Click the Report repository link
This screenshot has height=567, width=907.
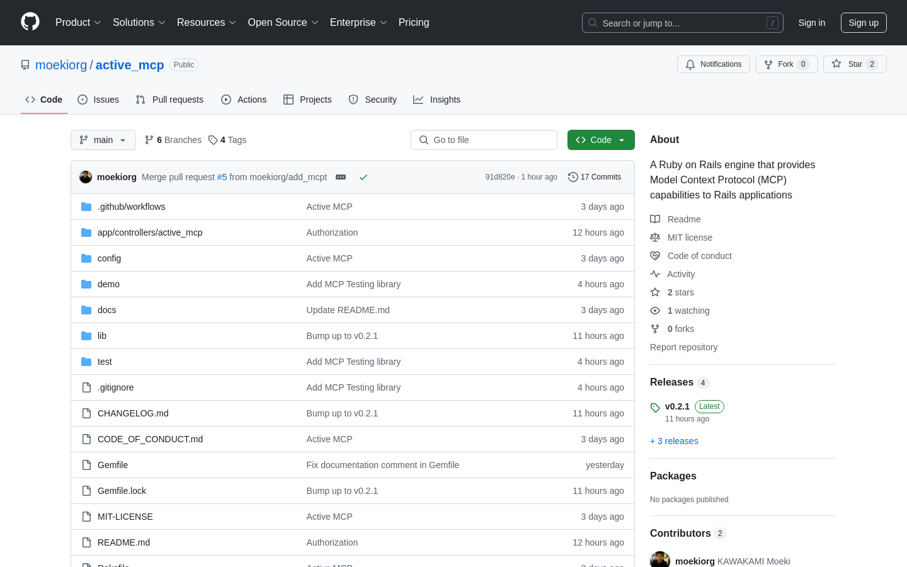(683, 347)
